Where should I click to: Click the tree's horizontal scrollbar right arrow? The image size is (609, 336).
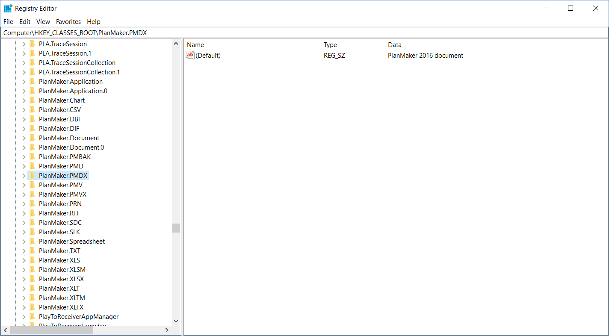coord(167,330)
